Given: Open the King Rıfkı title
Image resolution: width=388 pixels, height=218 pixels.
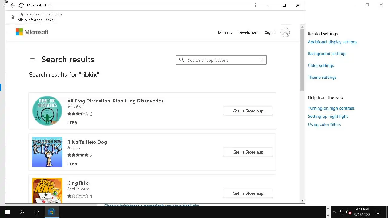Looking at the screenshot, I should [x=78, y=183].
